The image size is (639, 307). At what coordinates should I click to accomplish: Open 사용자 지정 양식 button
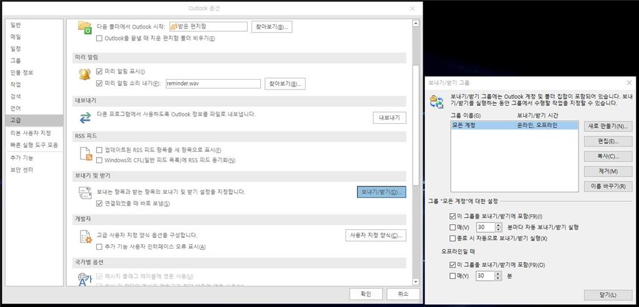pos(376,235)
